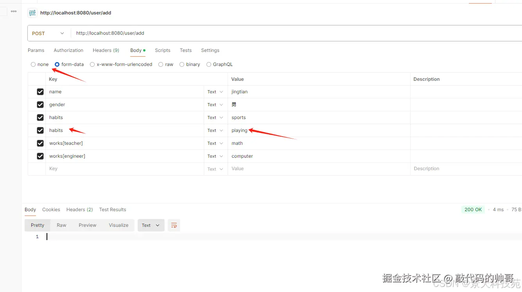Click the math value cell
Image resolution: width=522 pixels, height=292 pixels.
(x=319, y=143)
